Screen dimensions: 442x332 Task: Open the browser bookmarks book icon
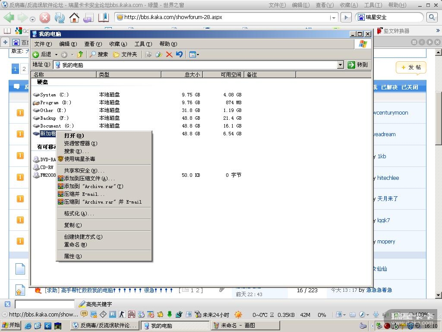click(x=104, y=18)
